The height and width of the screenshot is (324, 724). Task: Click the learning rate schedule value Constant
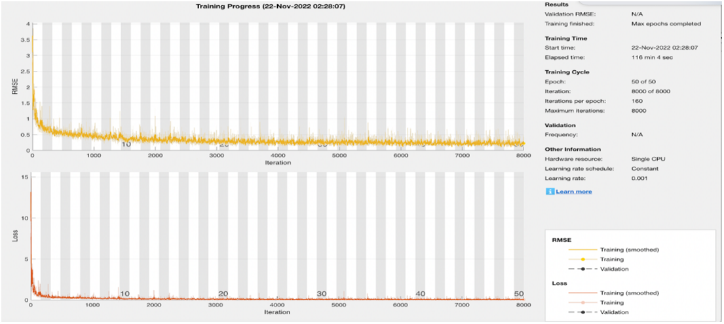click(643, 169)
